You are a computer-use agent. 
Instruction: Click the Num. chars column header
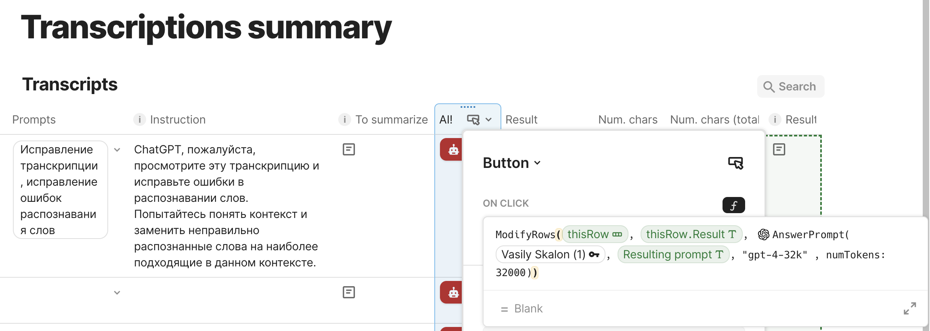pyautogui.click(x=628, y=119)
